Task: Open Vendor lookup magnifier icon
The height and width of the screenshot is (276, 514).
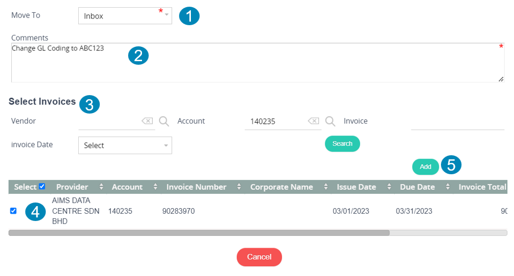Action: pyautogui.click(x=164, y=121)
